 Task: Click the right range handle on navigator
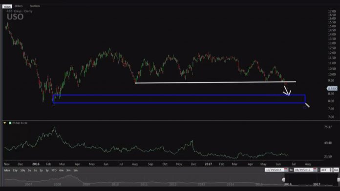click(x=339, y=179)
